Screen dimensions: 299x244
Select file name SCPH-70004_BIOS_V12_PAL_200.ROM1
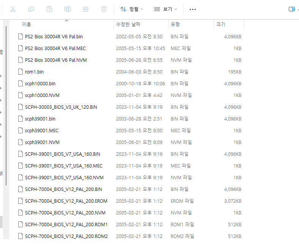66,224
